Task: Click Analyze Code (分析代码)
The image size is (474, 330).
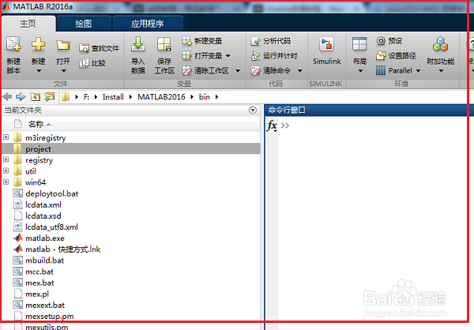Action: click(x=271, y=41)
